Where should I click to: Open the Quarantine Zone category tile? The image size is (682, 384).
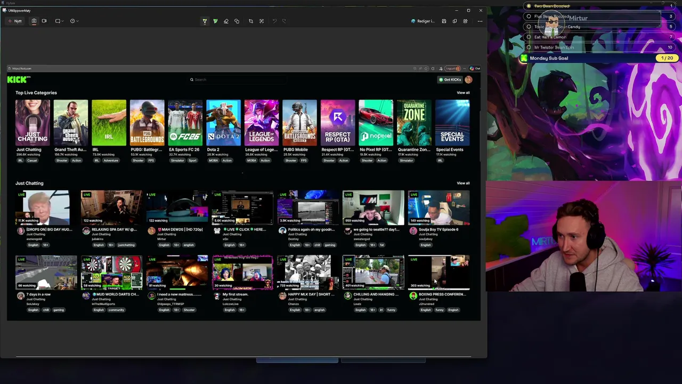click(x=414, y=123)
